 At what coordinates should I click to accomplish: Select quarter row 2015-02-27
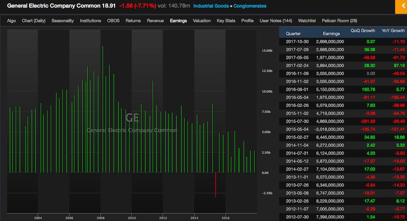(343, 137)
